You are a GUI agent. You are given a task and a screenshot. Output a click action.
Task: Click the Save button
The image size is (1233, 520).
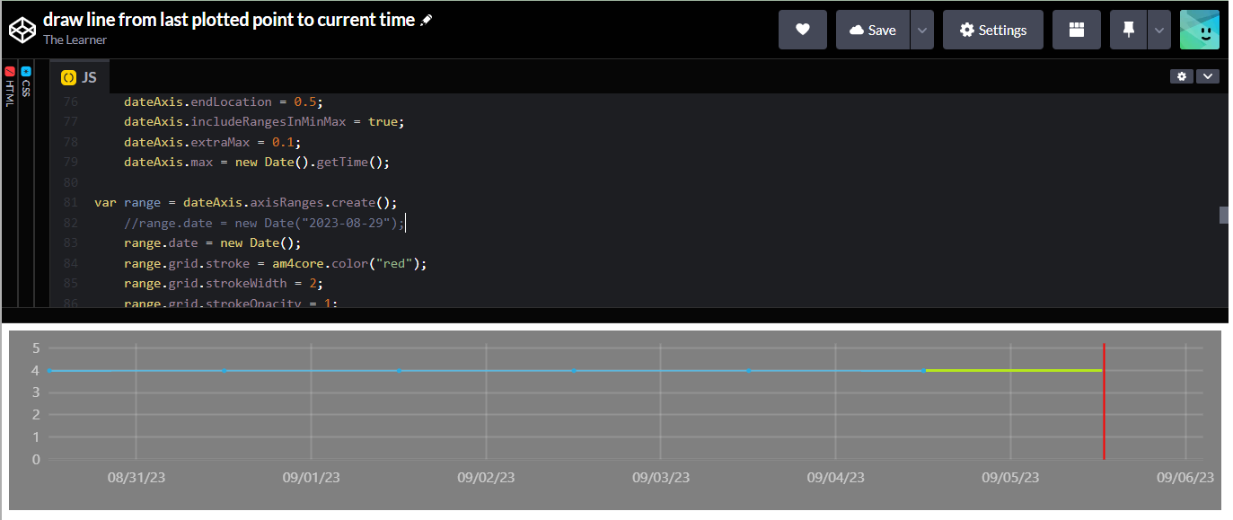click(872, 29)
